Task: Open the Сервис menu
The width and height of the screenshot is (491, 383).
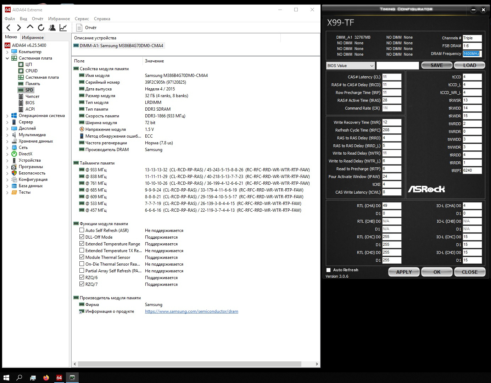Action: point(82,19)
